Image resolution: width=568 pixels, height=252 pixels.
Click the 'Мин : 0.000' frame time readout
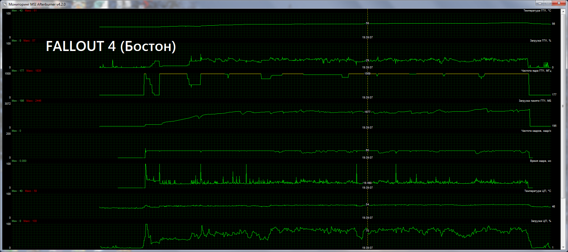[x=19, y=161]
